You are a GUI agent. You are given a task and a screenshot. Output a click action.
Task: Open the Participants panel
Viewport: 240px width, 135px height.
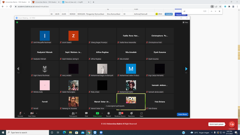coord(73,114)
